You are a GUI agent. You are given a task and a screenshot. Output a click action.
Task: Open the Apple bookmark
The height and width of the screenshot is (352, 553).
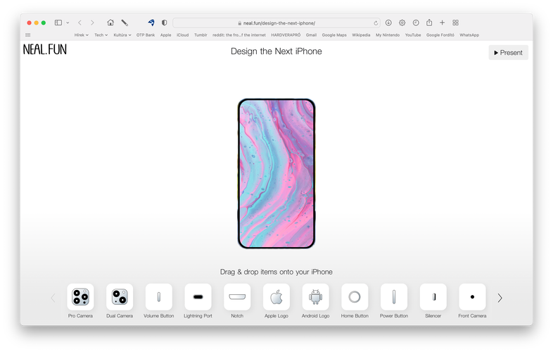(x=166, y=35)
